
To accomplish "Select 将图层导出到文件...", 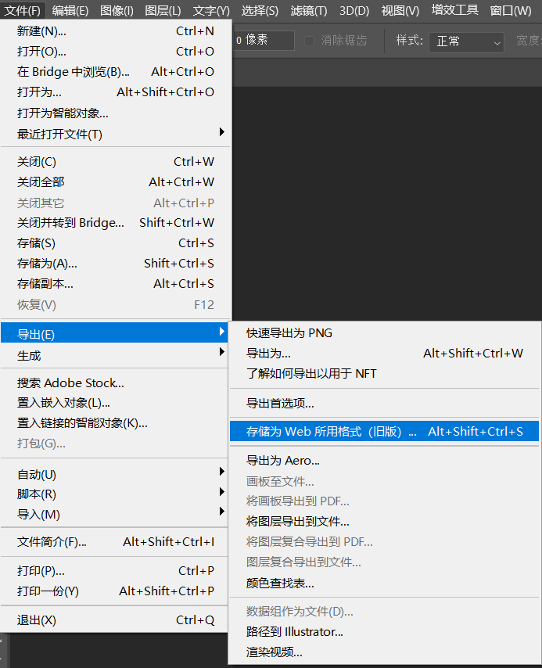I will (x=384, y=522).
